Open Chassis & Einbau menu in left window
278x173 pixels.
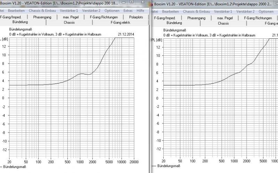[x=42, y=11]
